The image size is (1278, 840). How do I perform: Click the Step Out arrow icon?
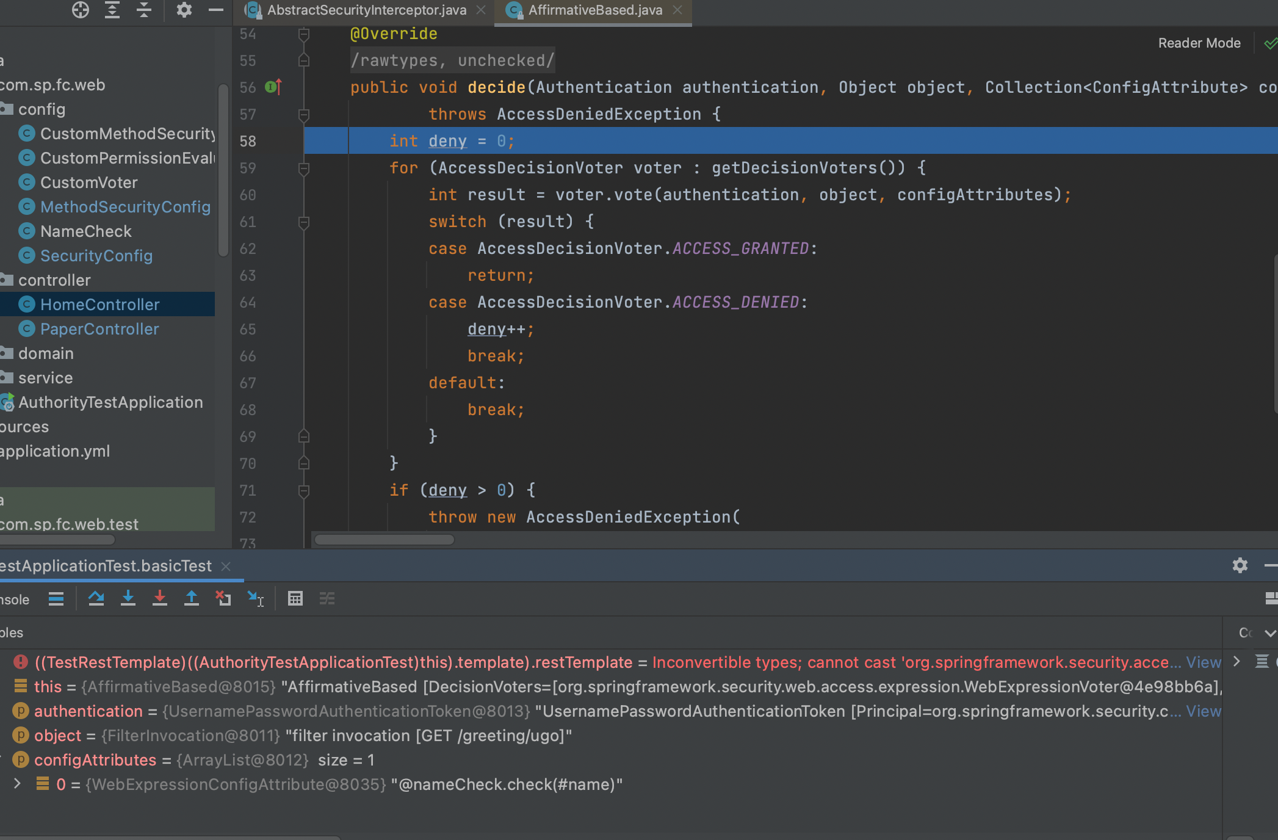pyautogui.click(x=192, y=598)
